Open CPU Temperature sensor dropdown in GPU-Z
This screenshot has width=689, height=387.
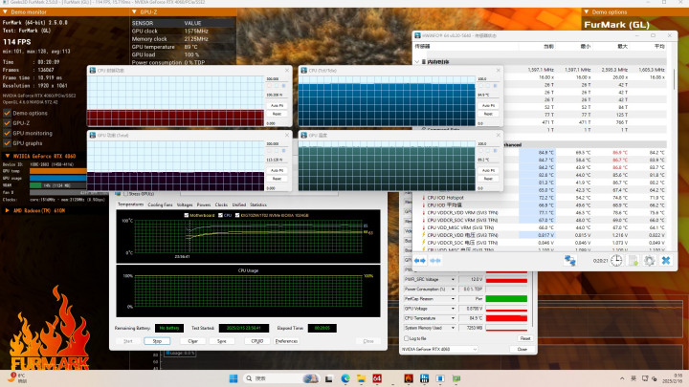coord(453,318)
